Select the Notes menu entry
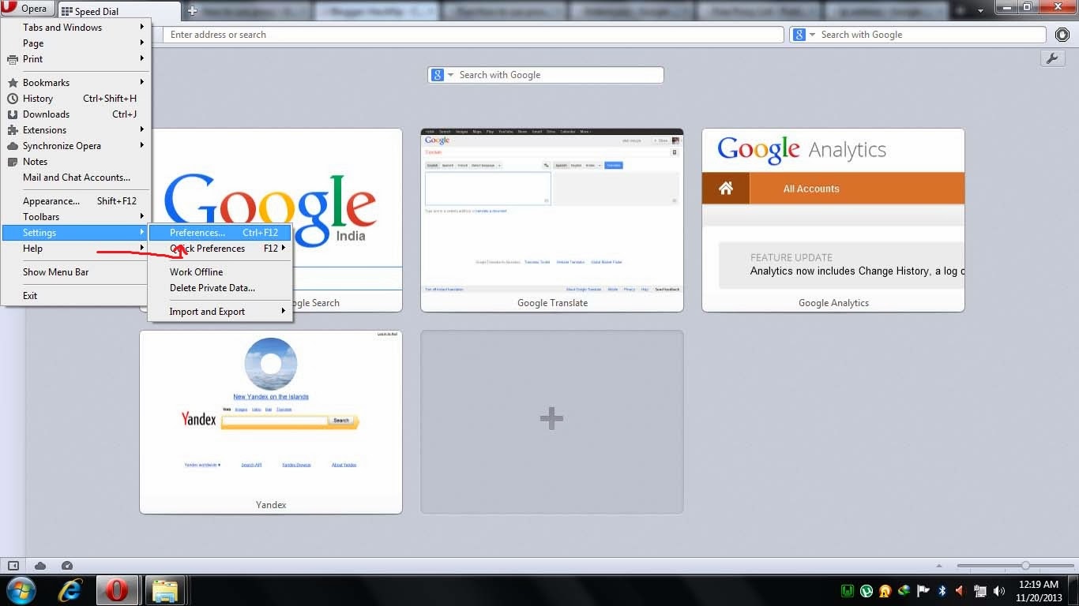The height and width of the screenshot is (606, 1079). pyautogui.click(x=76, y=162)
